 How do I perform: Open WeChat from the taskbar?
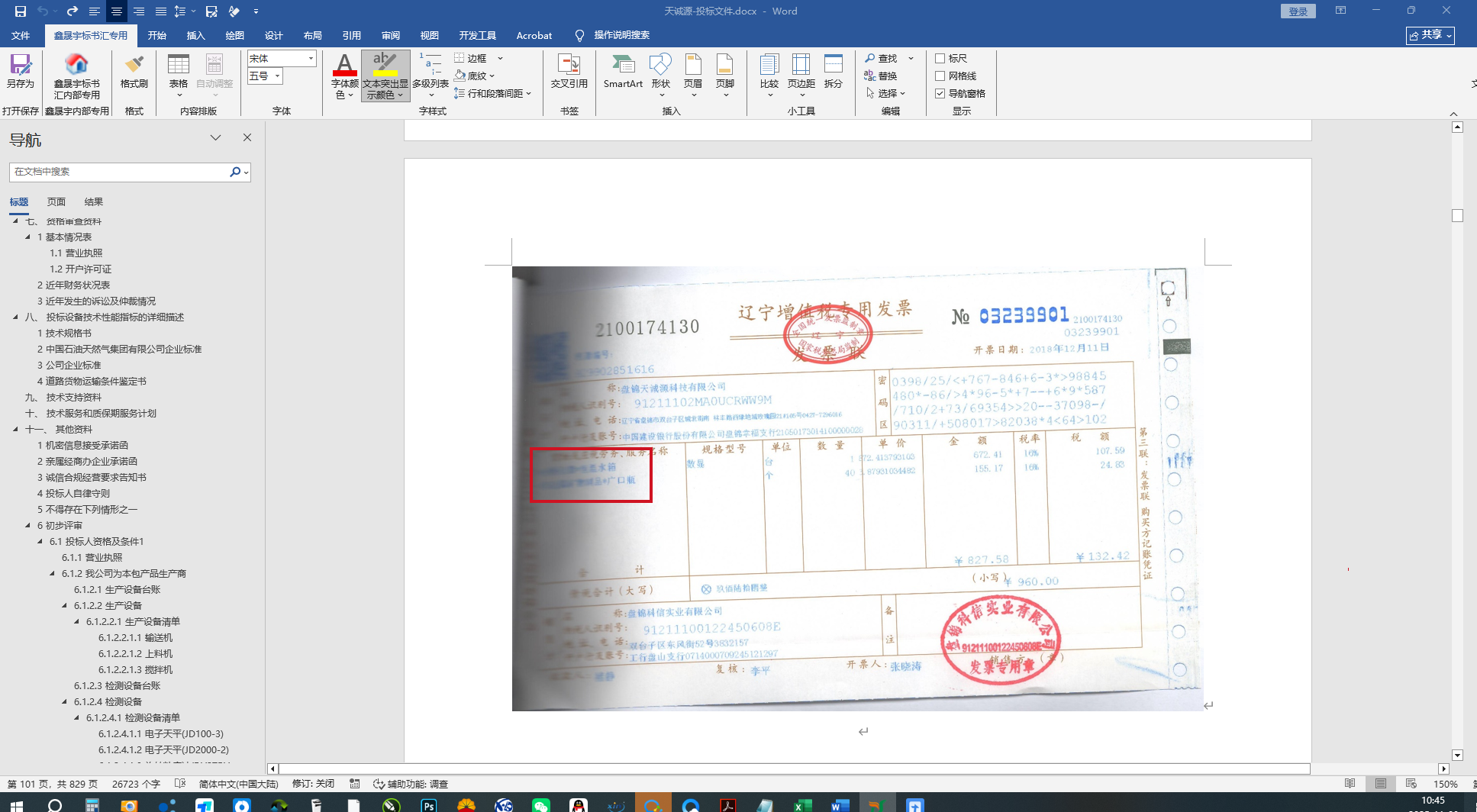pyautogui.click(x=541, y=805)
